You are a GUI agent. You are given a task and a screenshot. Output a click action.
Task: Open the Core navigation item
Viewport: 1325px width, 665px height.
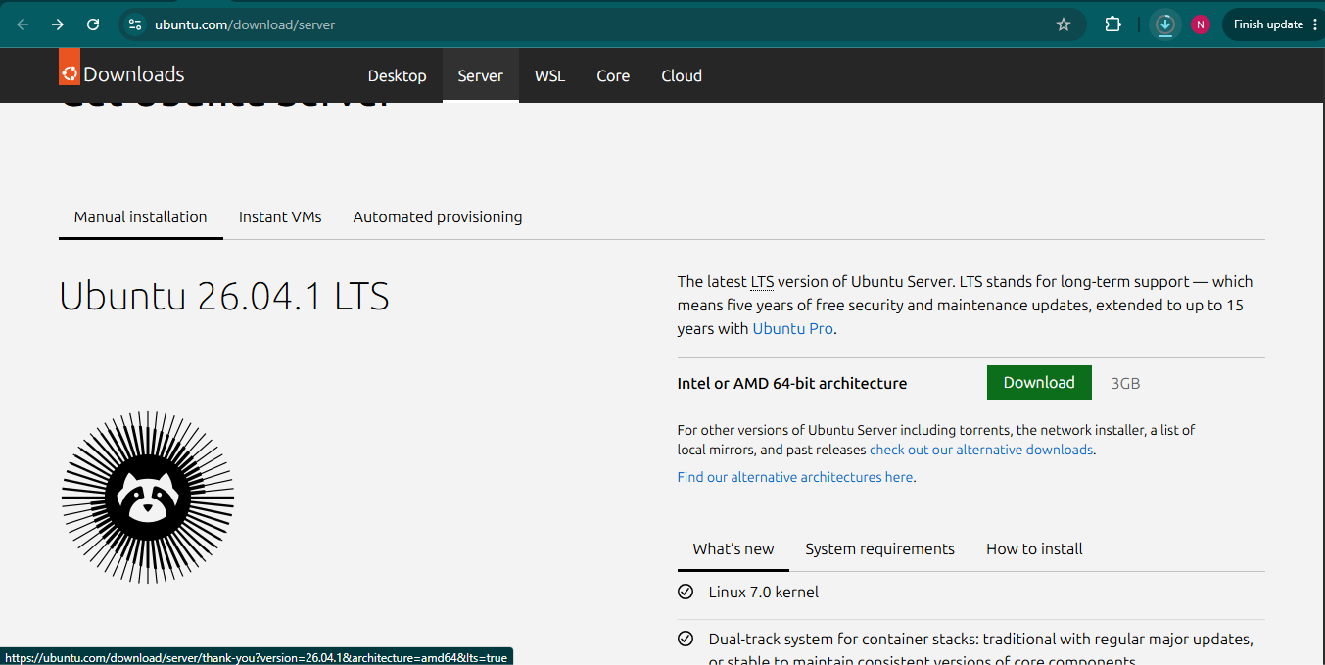coord(613,75)
